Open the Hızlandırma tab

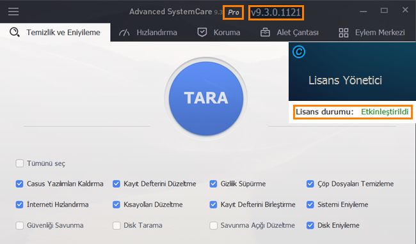point(148,33)
